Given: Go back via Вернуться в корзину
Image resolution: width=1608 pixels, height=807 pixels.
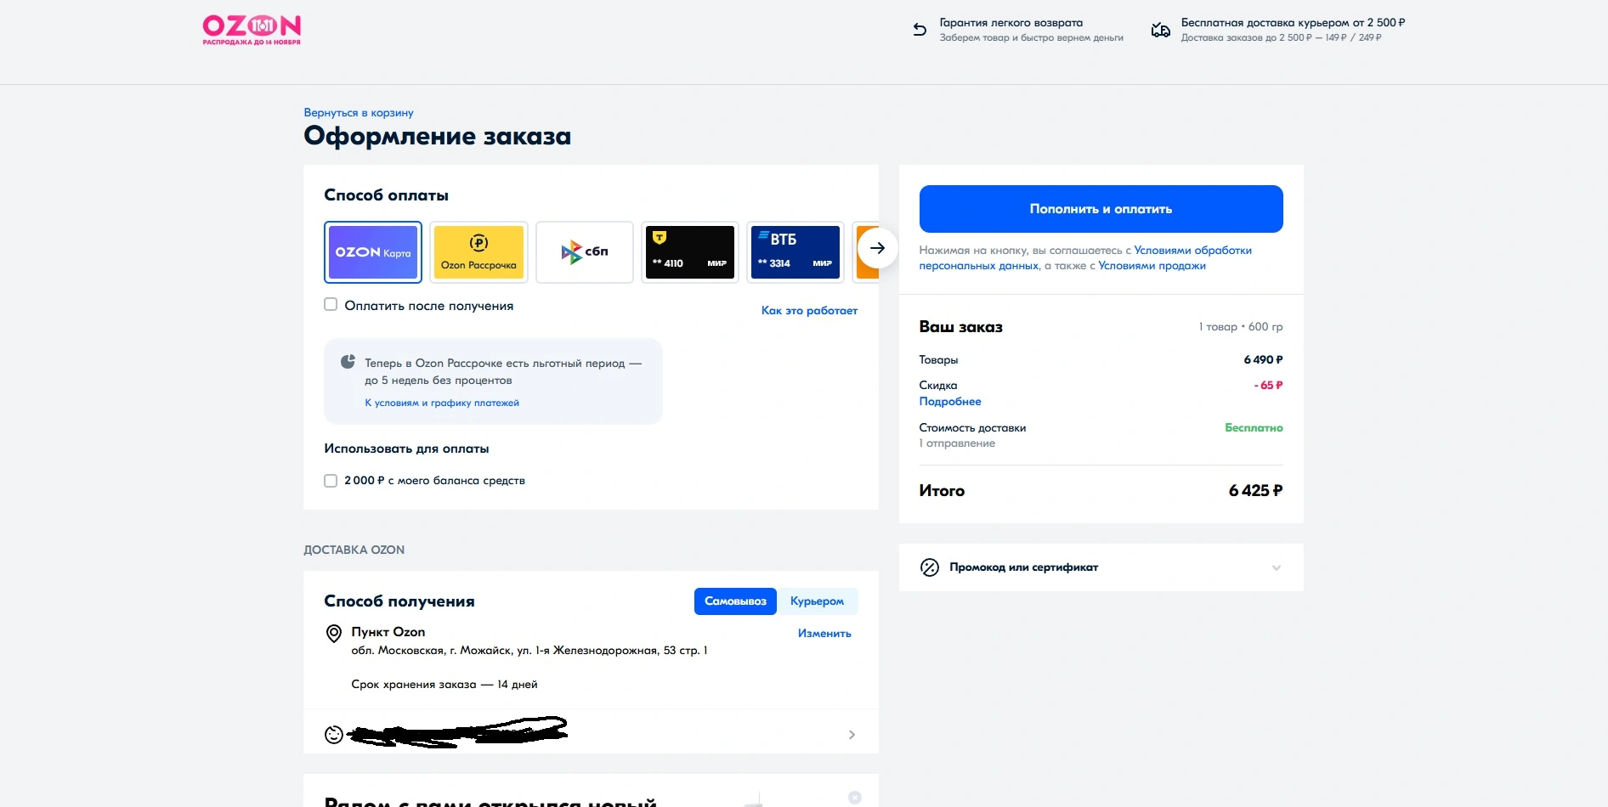Looking at the screenshot, I should click(x=359, y=112).
